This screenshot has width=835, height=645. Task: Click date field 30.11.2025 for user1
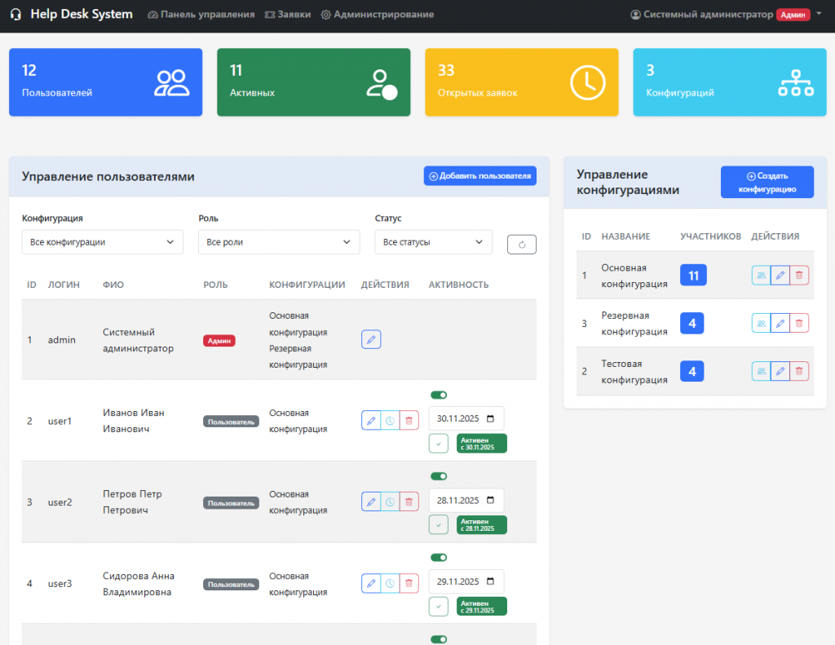point(466,418)
